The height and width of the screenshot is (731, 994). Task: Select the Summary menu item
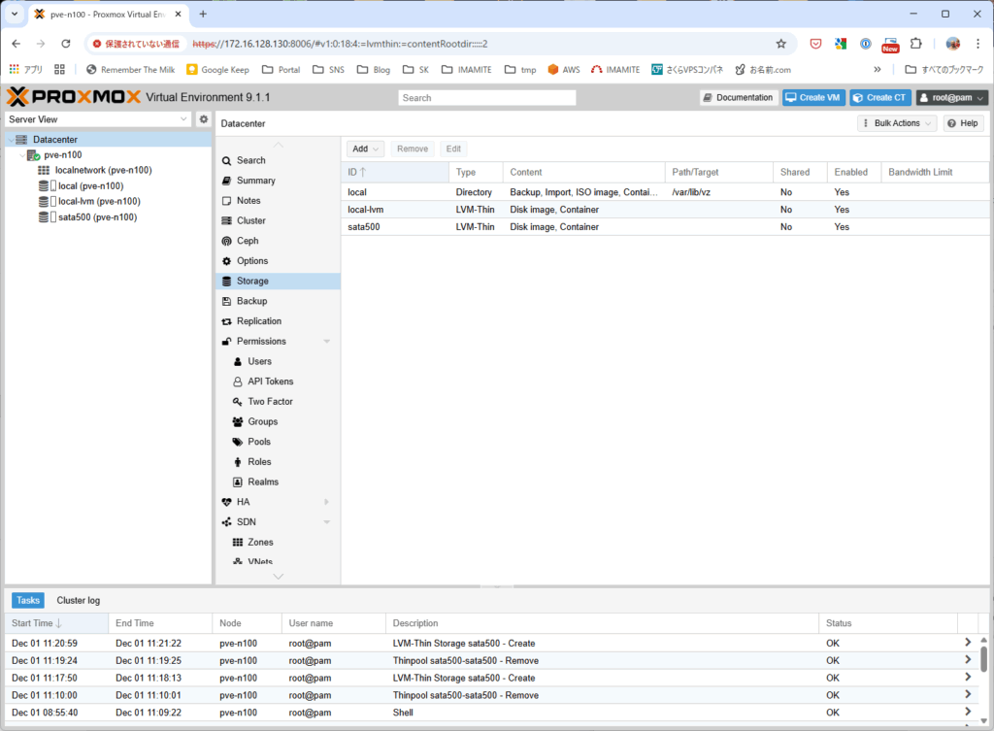[255, 181]
